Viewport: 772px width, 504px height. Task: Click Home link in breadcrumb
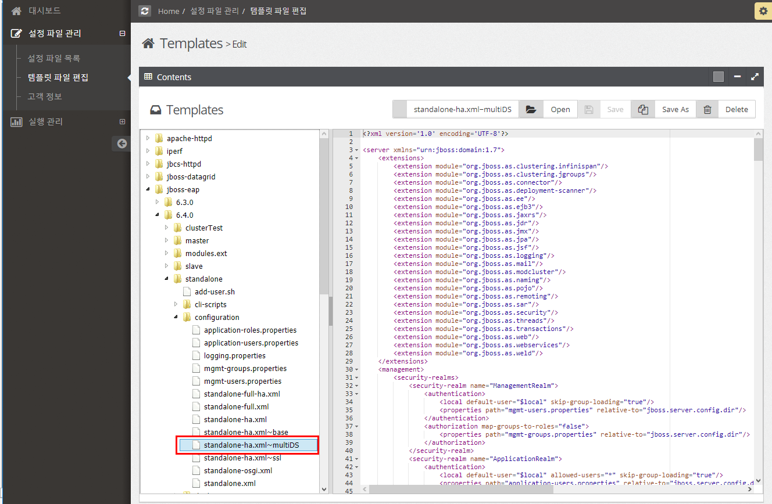[169, 11]
